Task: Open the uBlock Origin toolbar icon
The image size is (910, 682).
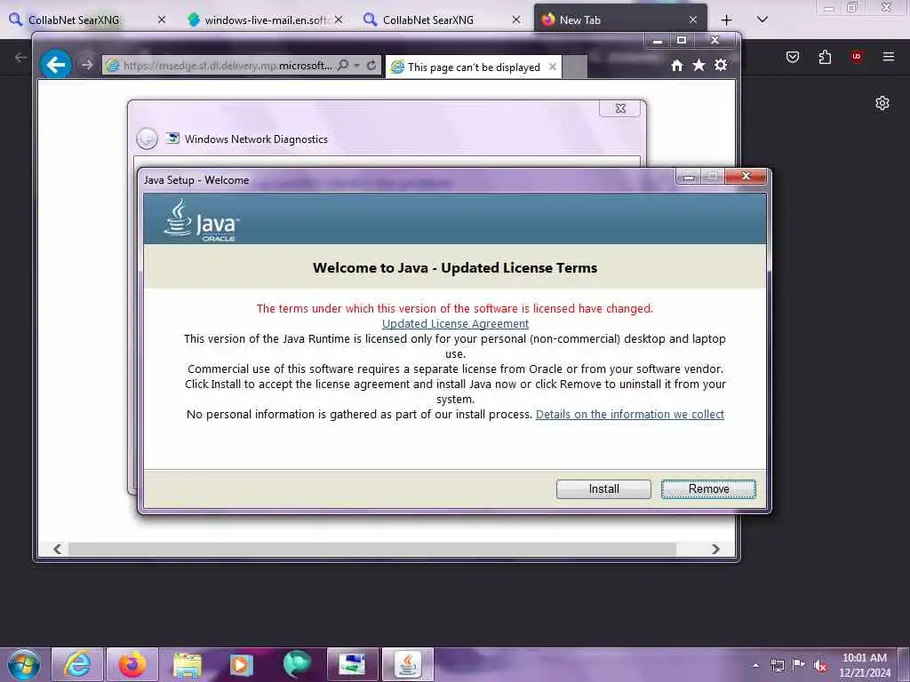Action: (x=857, y=57)
